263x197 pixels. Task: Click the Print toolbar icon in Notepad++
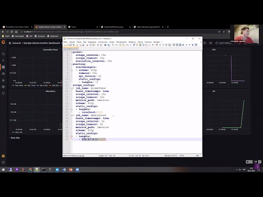coord(83,45)
